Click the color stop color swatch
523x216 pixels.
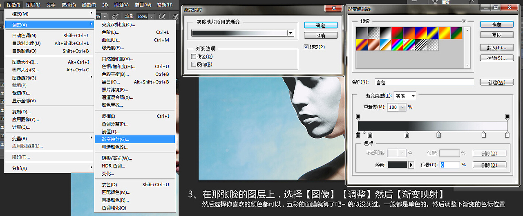click(397, 165)
